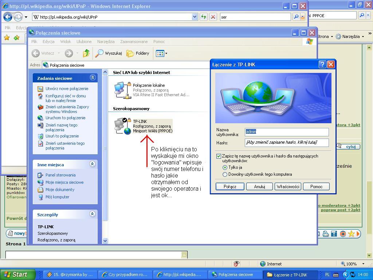The image size is (373, 280).
Task: Collapse the Szczegóły panel
Action: coord(93,214)
